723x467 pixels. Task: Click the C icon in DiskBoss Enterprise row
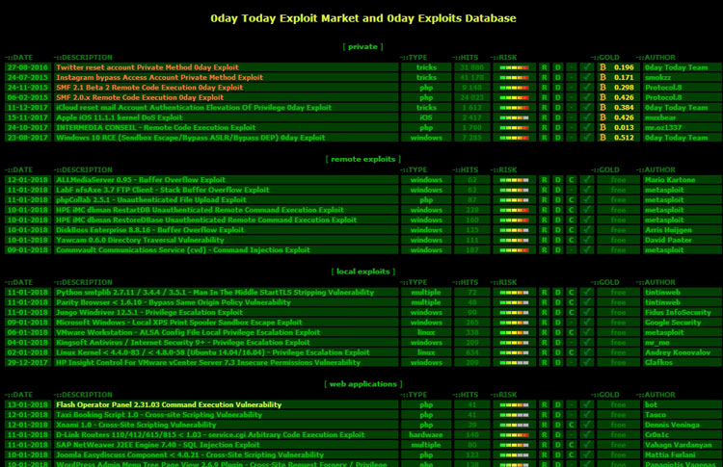click(x=572, y=230)
